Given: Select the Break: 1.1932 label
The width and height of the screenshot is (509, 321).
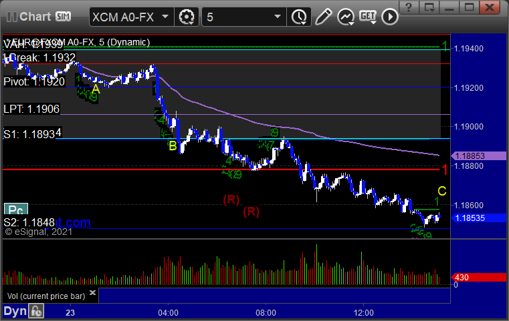Looking at the screenshot, I should coord(39,57).
